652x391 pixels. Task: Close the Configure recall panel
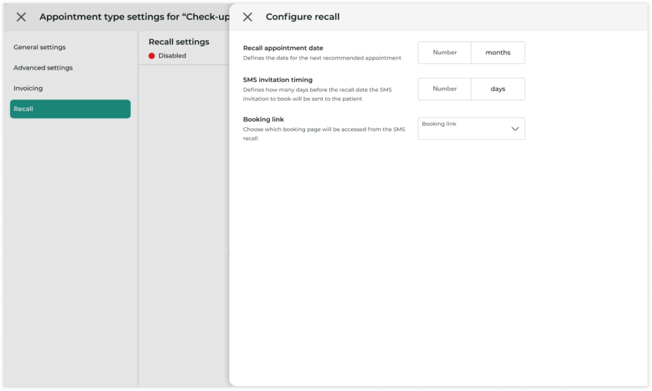point(248,17)
